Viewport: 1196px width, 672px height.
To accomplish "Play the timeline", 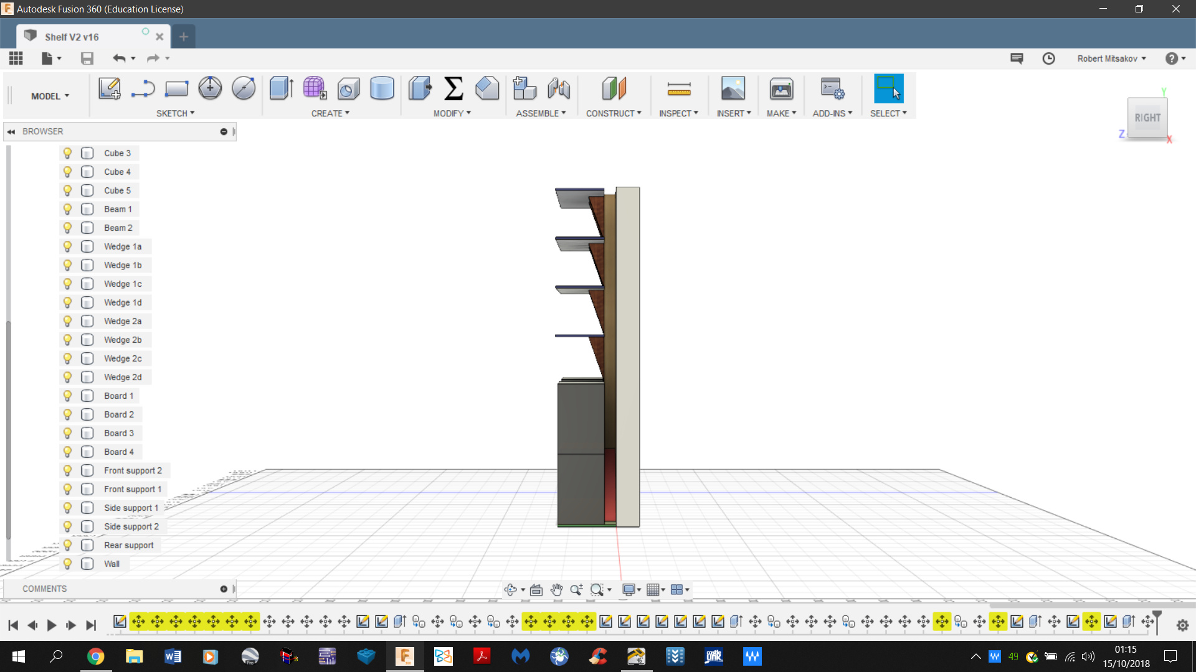I will 52,625.
